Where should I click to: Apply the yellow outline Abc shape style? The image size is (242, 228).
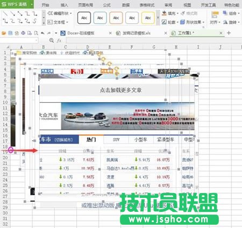(148, 18)
